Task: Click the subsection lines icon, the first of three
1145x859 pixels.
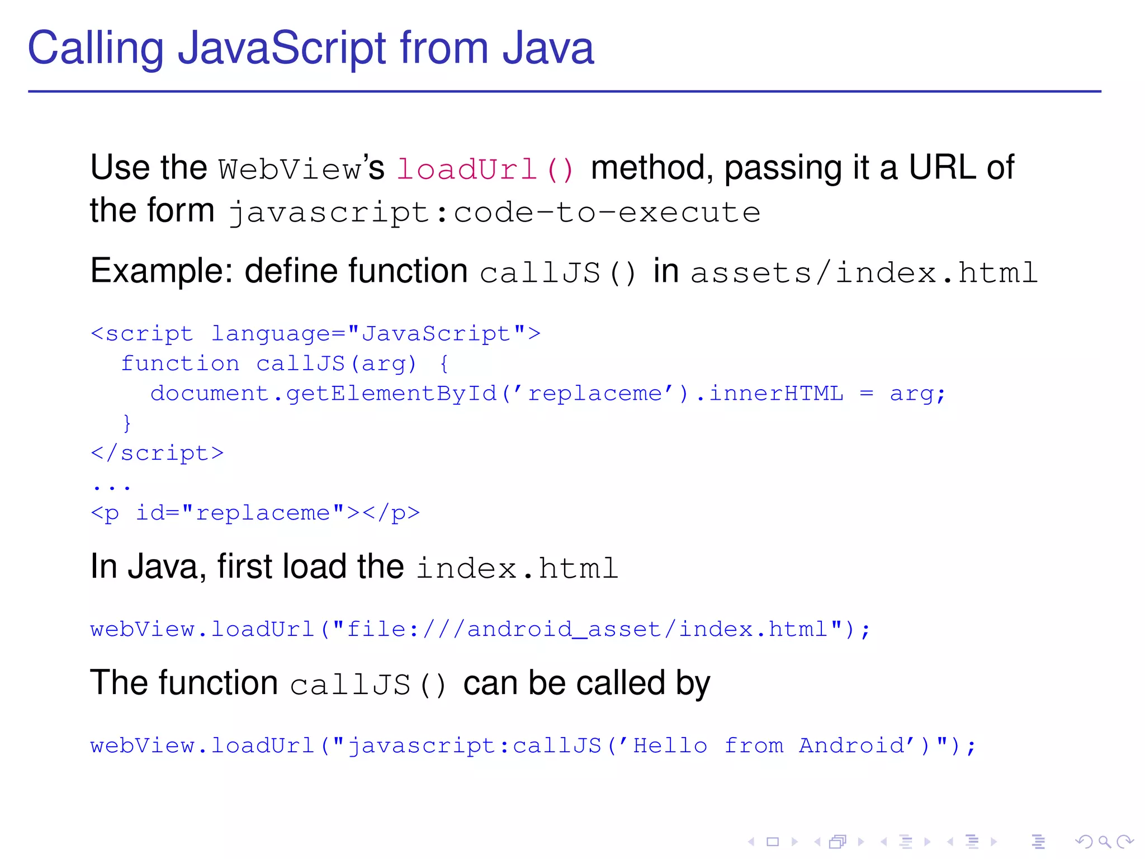Action: click(906, 842)
